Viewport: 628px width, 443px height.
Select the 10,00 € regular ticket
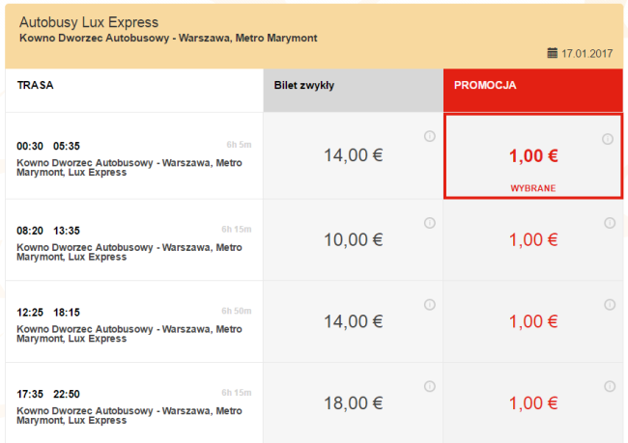click(x=353, y=240)
